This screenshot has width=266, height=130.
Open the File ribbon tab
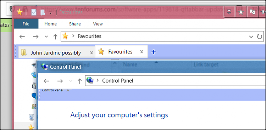(x=26, y=24)
